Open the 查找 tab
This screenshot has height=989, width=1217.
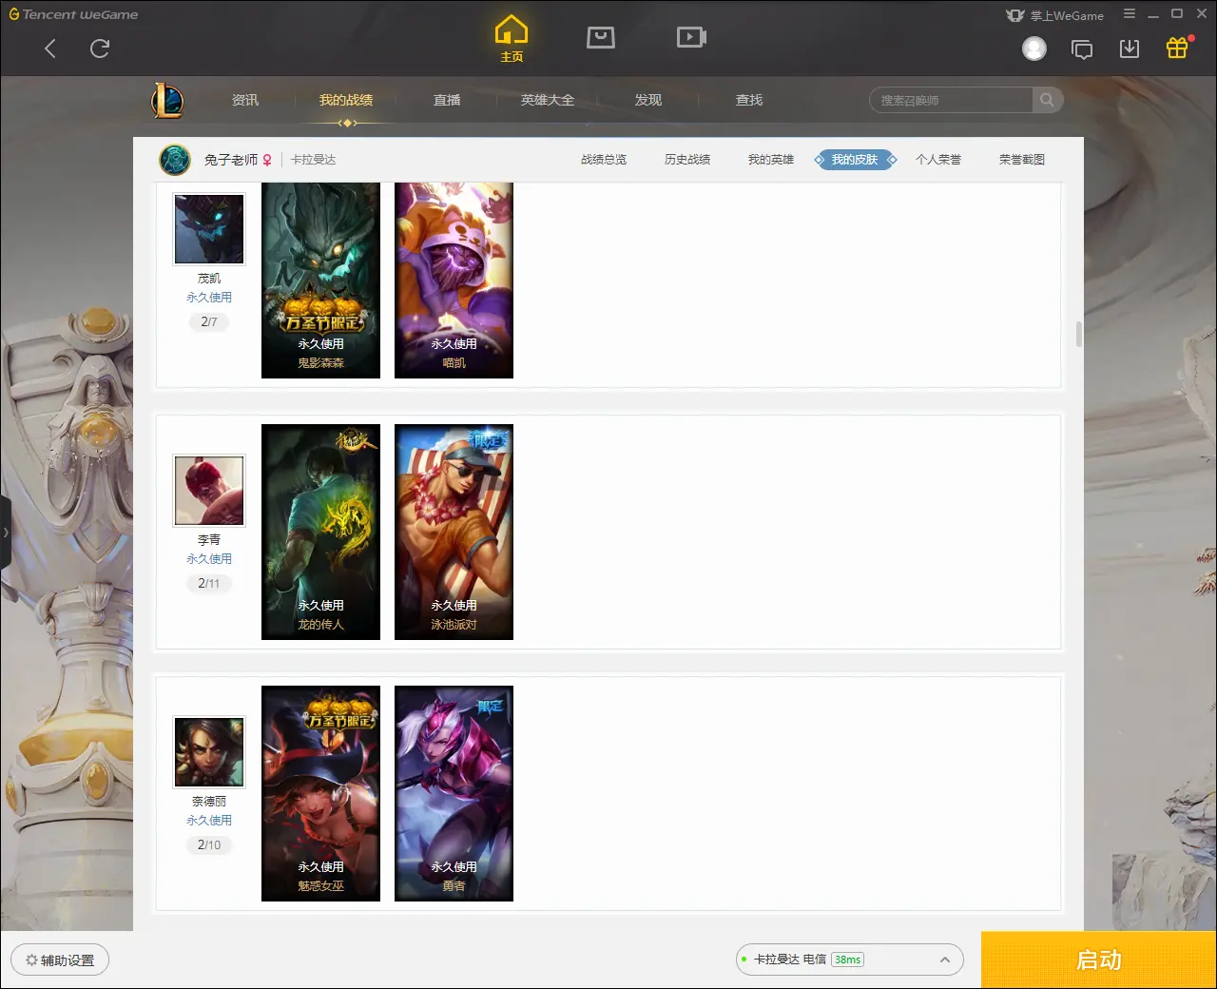pos(749,100)
